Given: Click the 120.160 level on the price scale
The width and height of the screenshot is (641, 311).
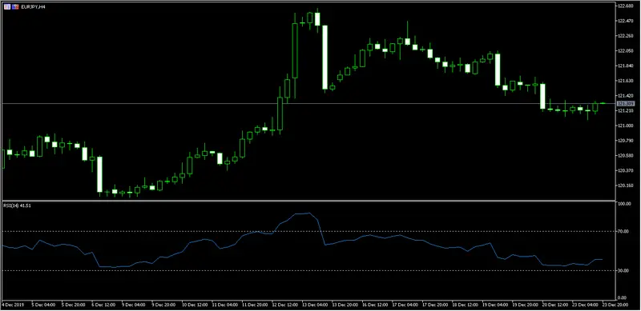Looking at the screenshot, I should click(x=625, y=185).
